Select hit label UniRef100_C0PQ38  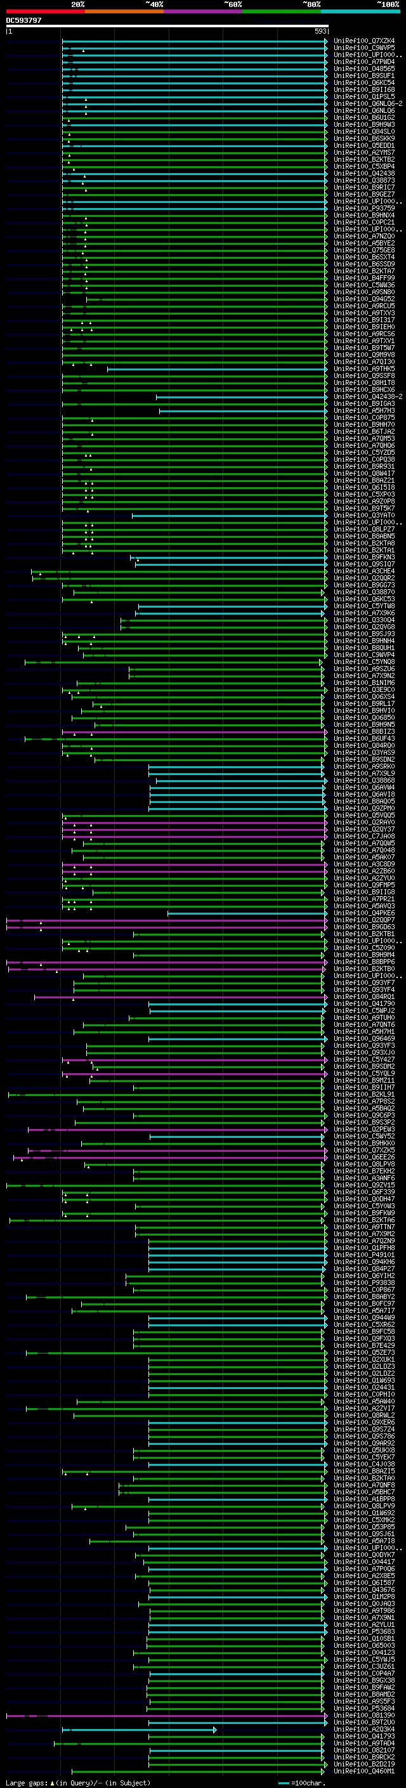[x=364, y=459]
